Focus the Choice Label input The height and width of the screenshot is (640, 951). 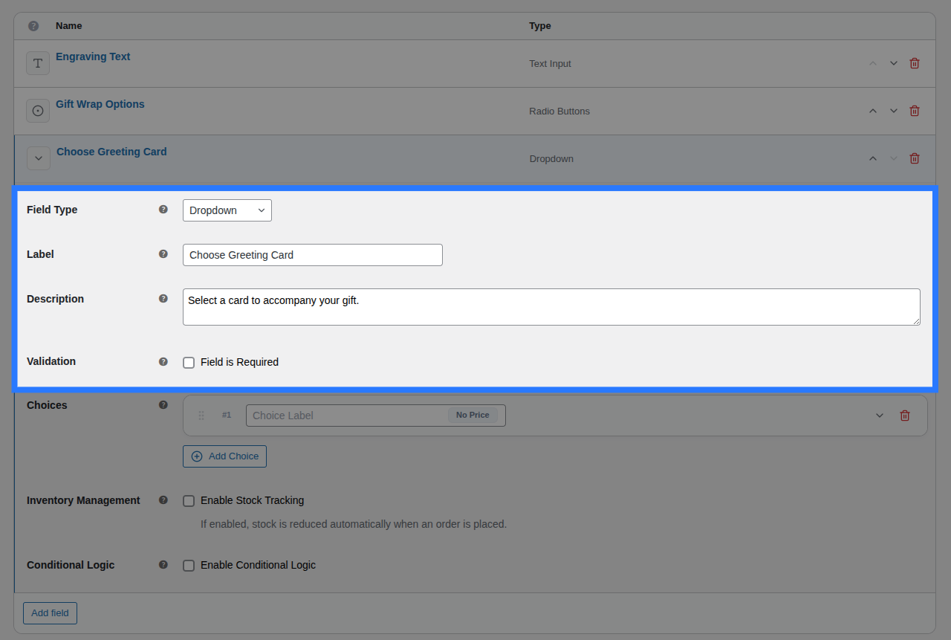pyautogui.click(x=376, y=416)
